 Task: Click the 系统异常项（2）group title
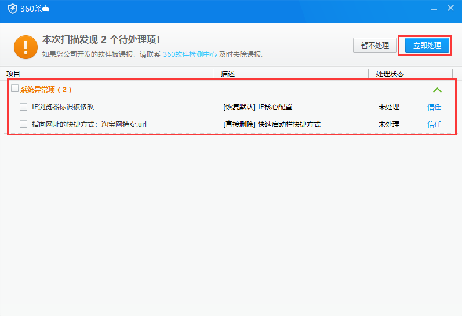(46, 90)
